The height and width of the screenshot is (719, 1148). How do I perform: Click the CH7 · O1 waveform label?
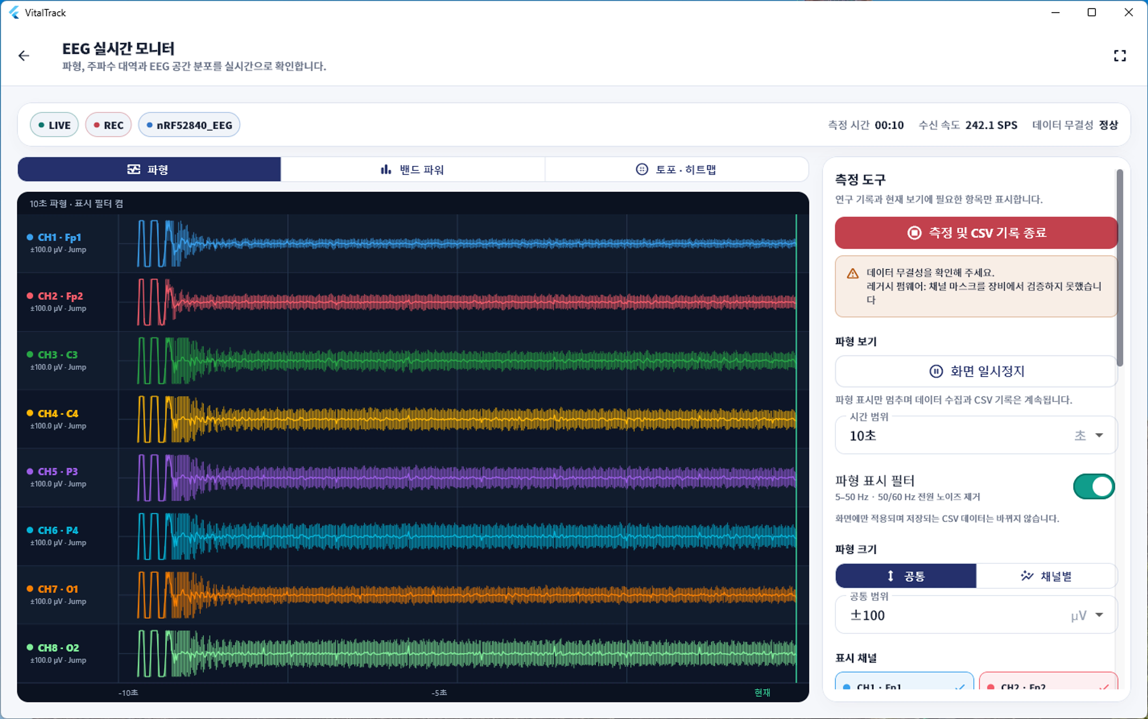pyautogui.click(x=58, y=589)
